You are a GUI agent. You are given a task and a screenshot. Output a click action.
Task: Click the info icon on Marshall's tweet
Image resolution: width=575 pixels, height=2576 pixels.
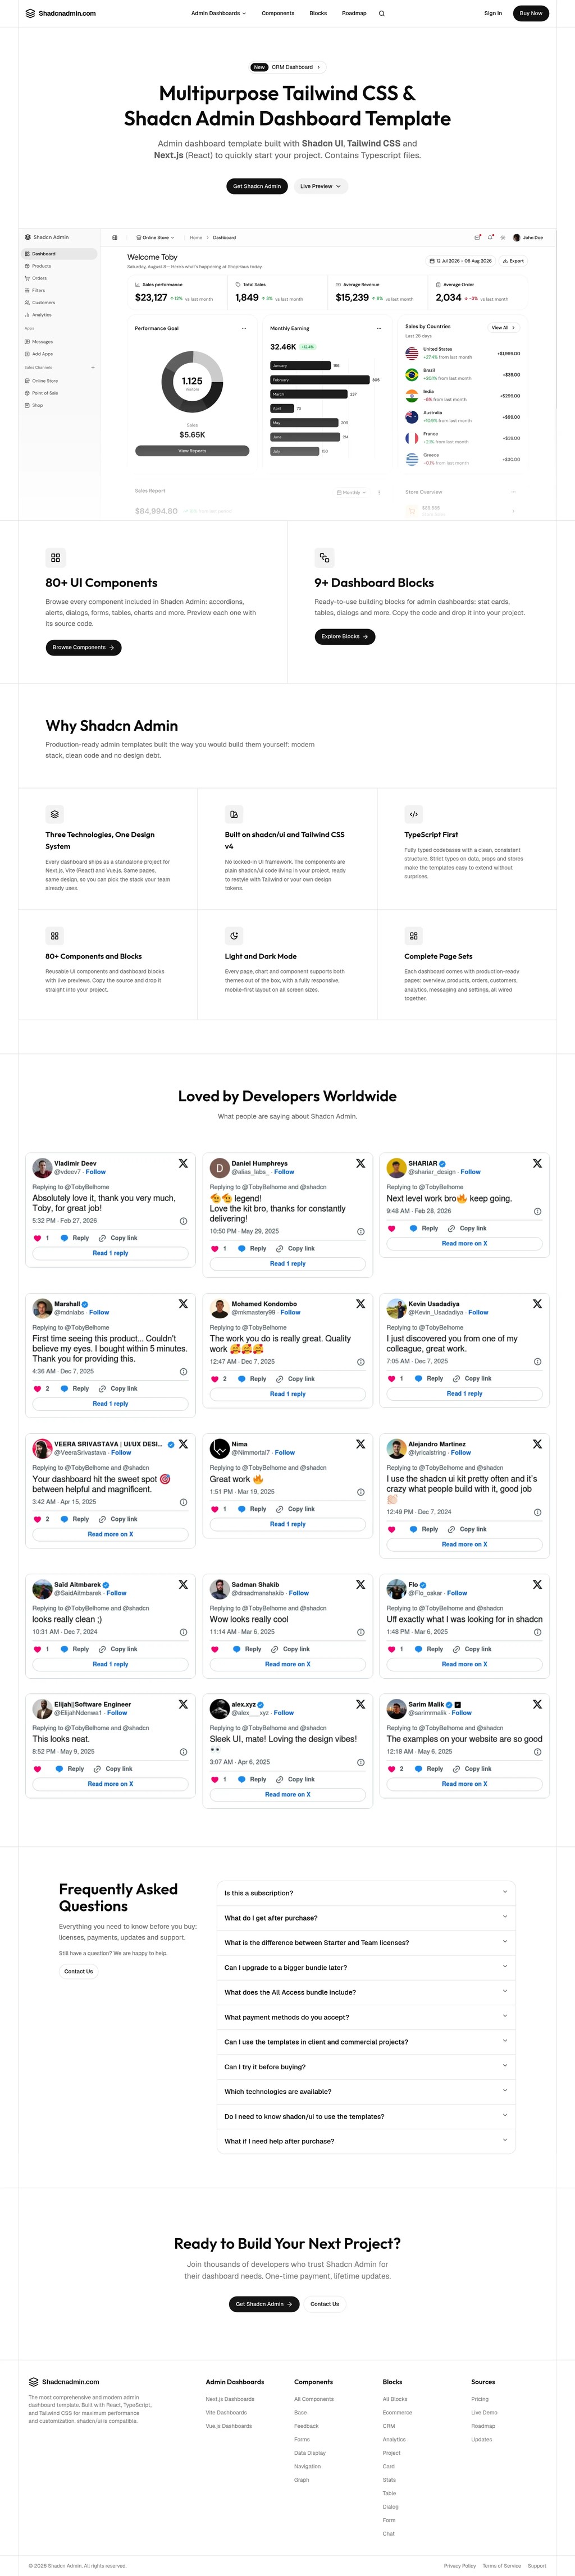[183, 1371]
